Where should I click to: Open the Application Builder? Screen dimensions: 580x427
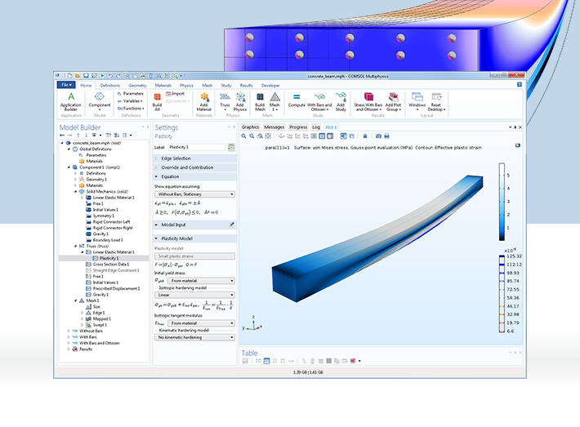[x=71, y=102]
